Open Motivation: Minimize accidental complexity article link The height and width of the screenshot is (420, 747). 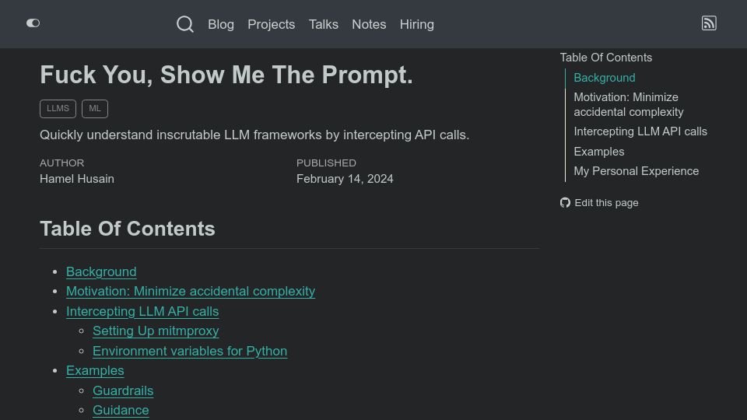click(x=191, y=291)
